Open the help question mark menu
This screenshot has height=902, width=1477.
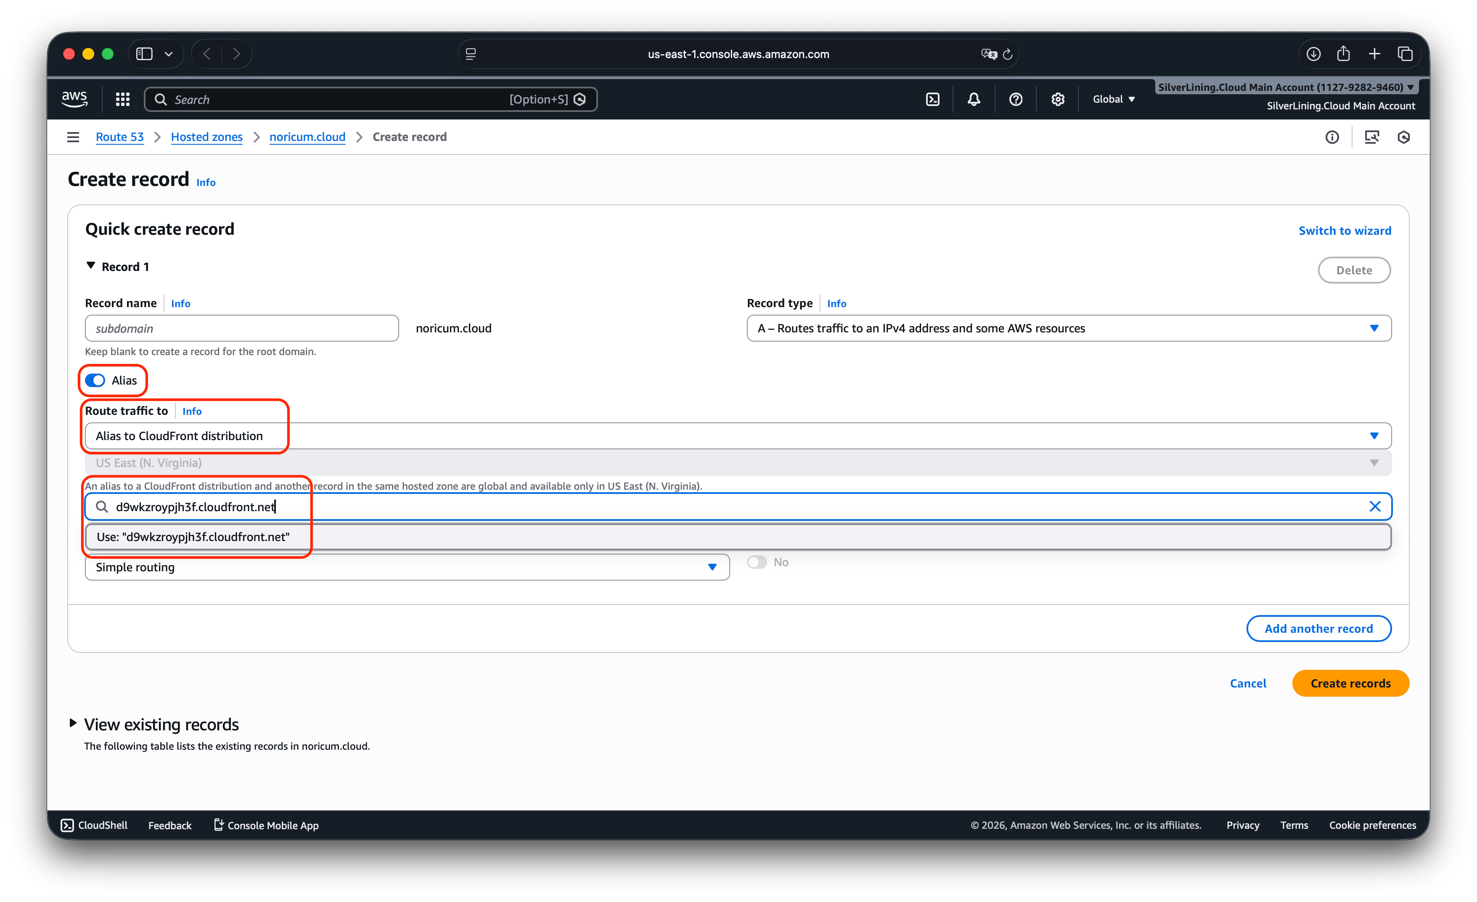tap(1015, 100)
